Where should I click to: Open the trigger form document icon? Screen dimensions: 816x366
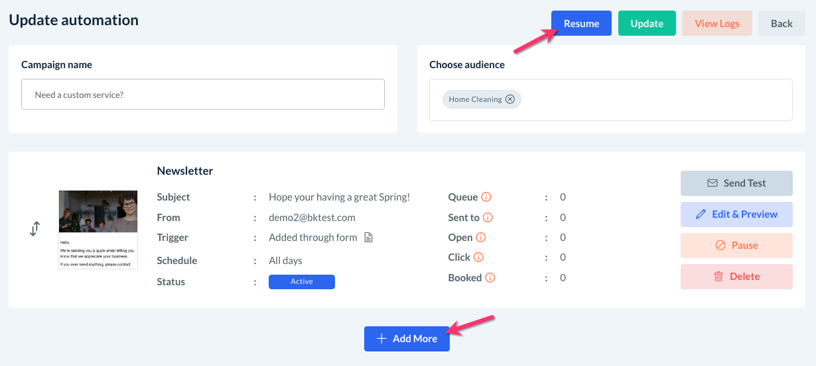tap(369, 238)
